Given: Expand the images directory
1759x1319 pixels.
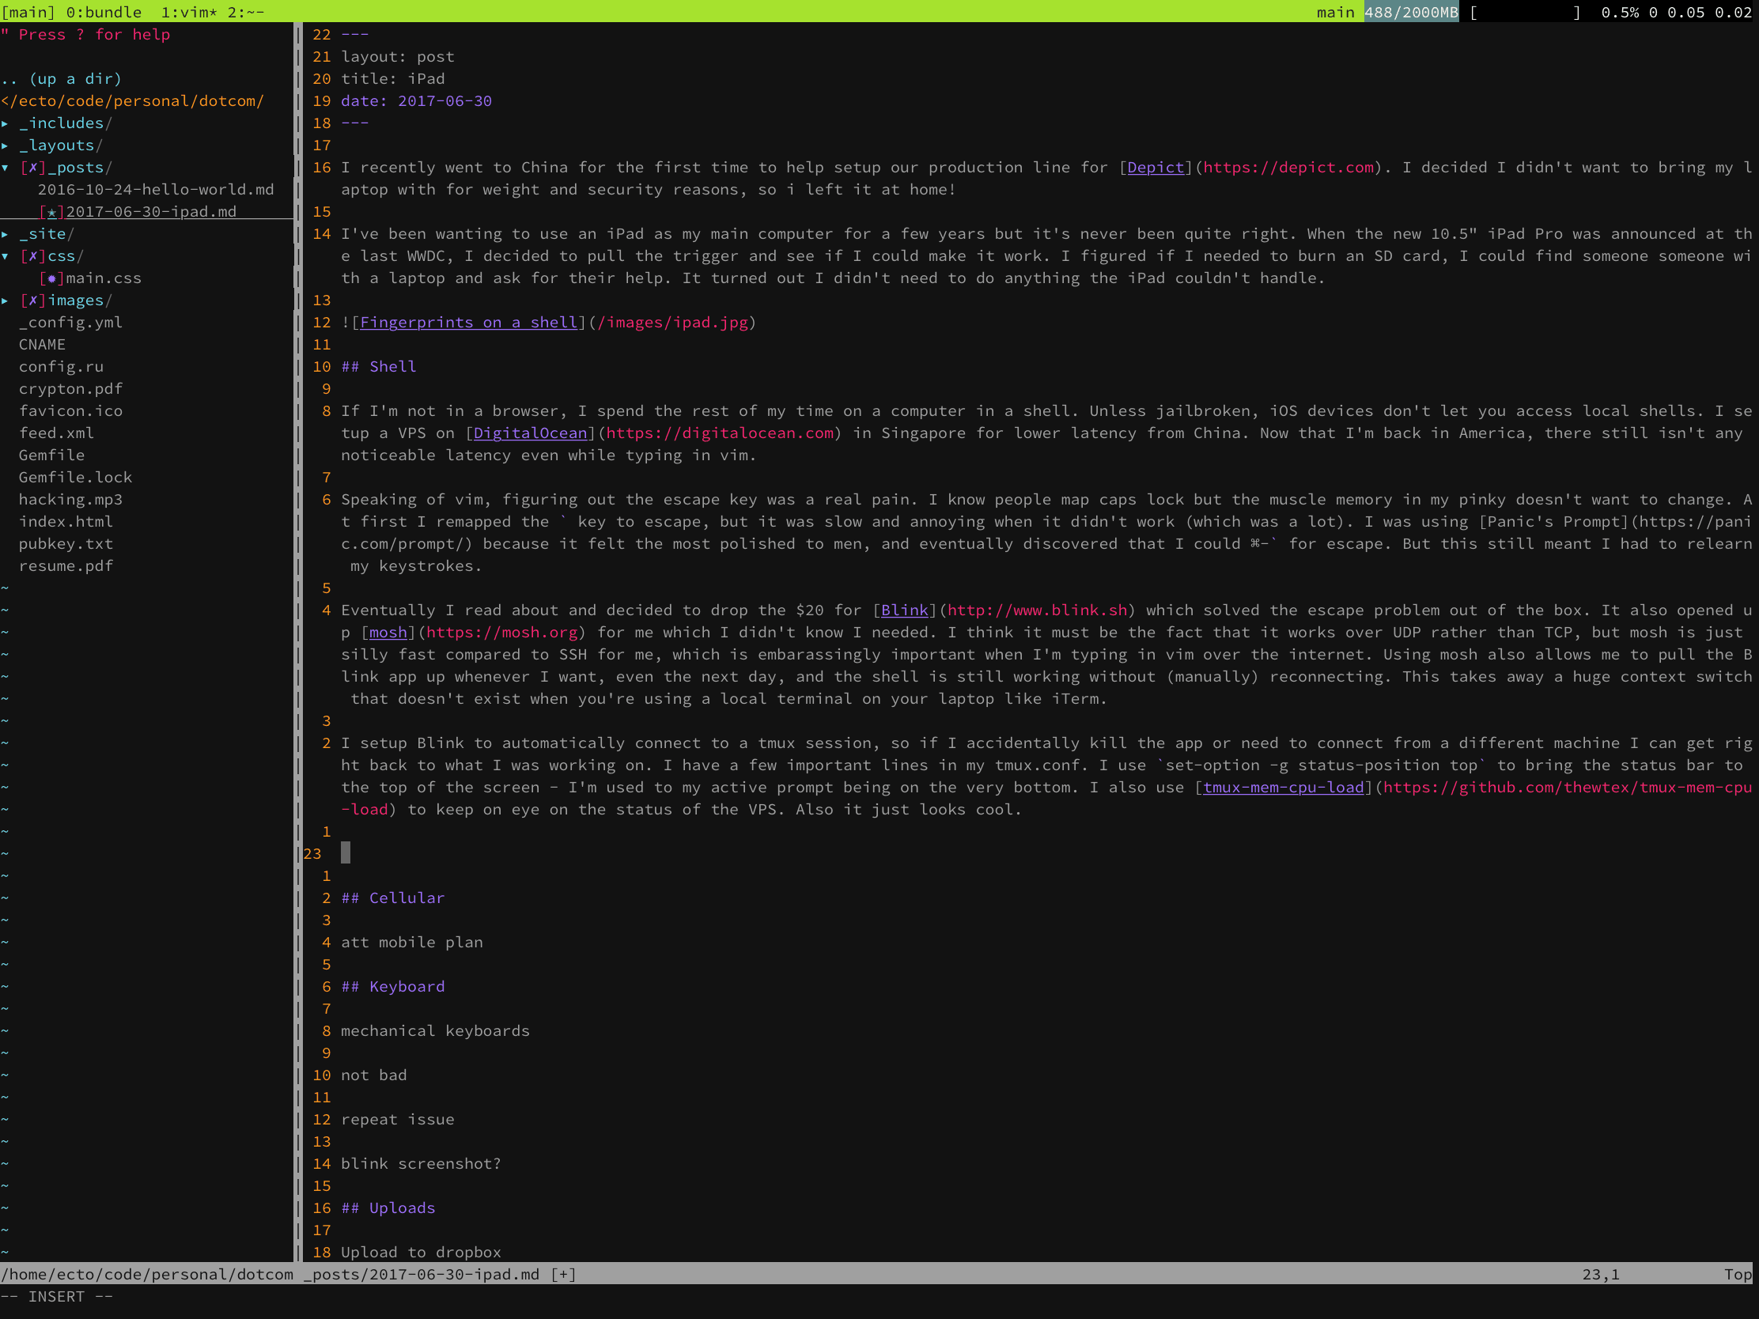Looking at the screenshot, I should point(6,300).
